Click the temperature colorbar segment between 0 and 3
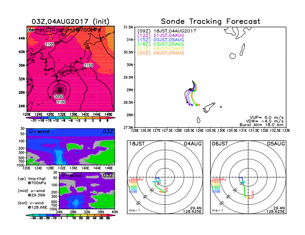Image resolution: width=305 pixels, height=235 pixels. coord(89,118)
